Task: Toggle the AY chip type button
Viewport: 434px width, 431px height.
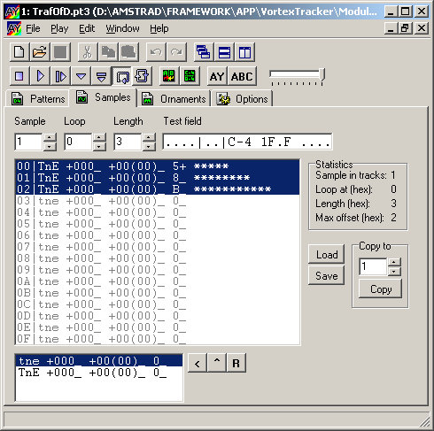Action: tap(217, 76)
